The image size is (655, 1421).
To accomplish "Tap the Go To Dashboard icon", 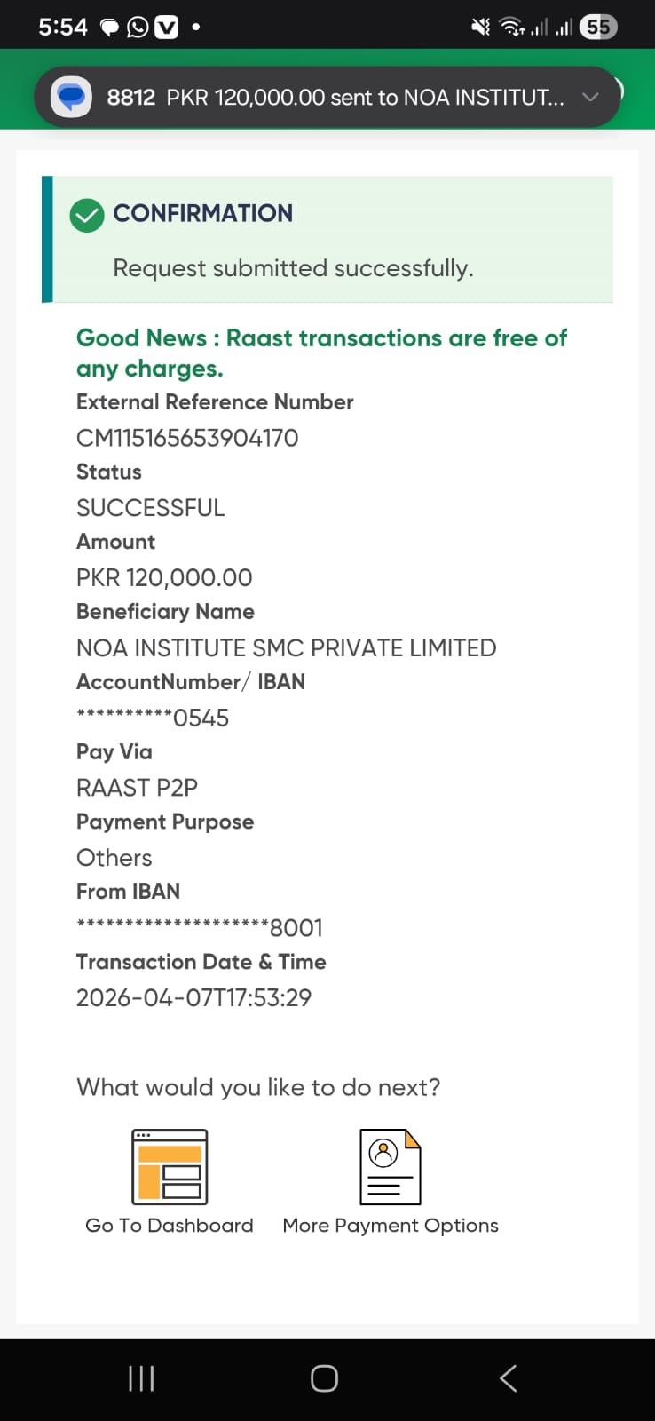I will (x=170, y=1166).
